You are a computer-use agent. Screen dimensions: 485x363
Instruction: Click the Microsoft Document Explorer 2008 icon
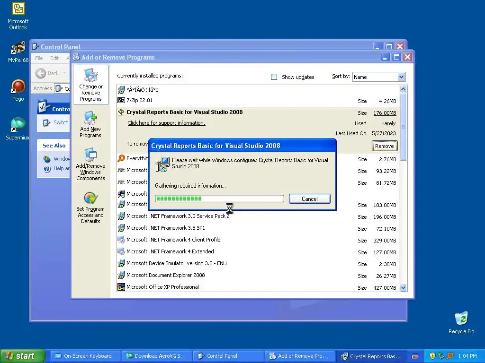click(121, 275)
